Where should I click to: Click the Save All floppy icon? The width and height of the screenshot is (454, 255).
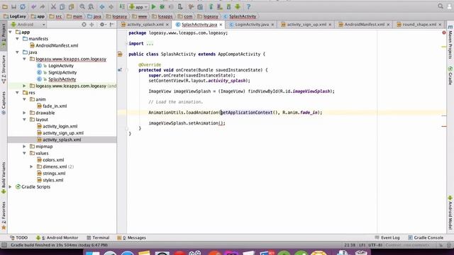tap(13, 6)
